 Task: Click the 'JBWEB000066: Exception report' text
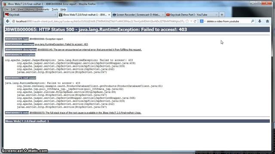click(46, 39)
